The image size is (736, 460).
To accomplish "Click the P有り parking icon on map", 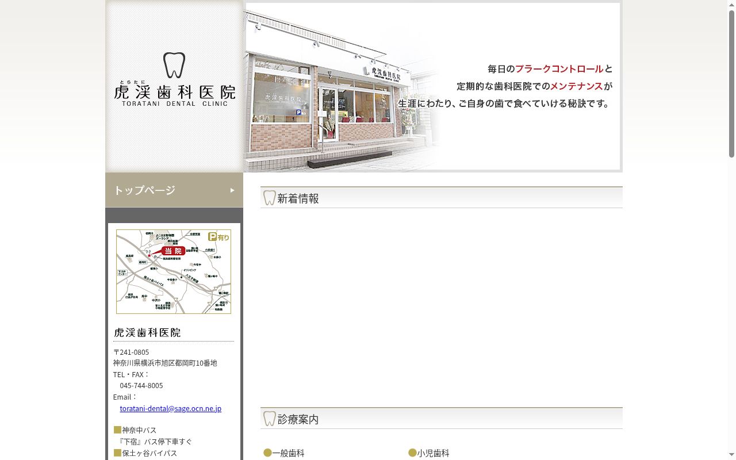I will tap(218, 237).
